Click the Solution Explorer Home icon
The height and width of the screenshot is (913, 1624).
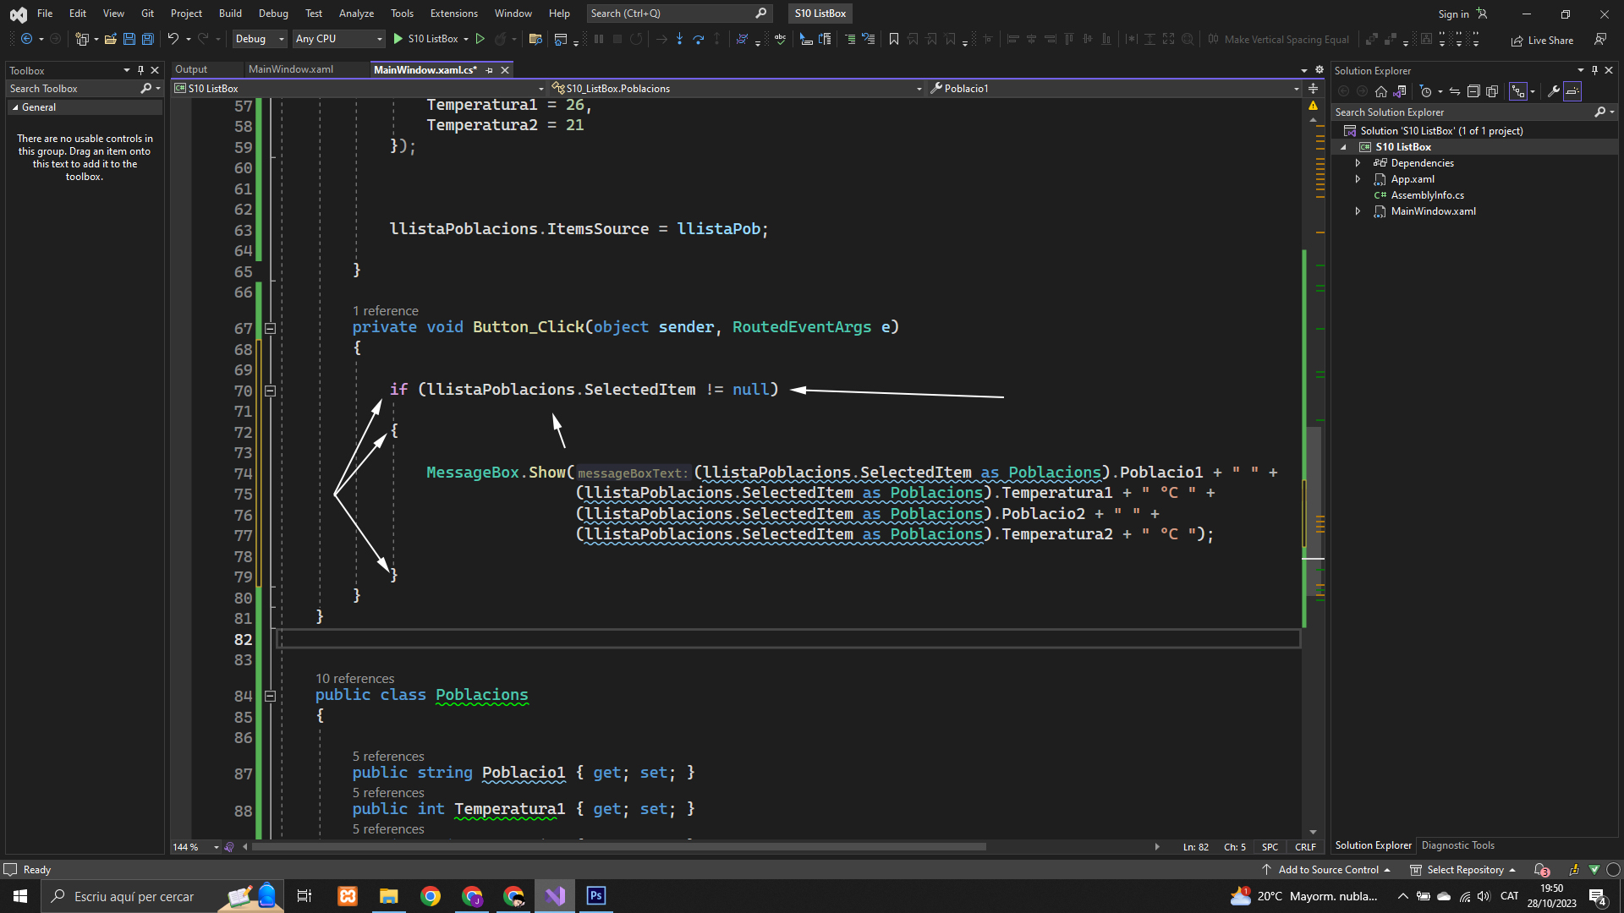pos(1380,91)
